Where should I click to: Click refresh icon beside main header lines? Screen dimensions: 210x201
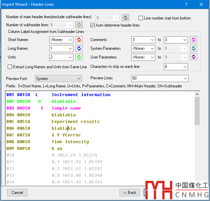tap(125, 18)
